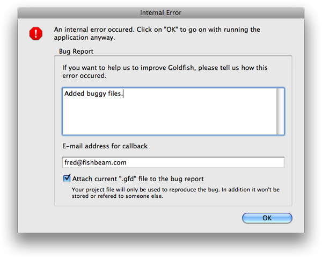Image resolution: width=322 pixels, height=258 pixels.
Task: Click the project file privacy note text
Action: [x=175, y=193]
